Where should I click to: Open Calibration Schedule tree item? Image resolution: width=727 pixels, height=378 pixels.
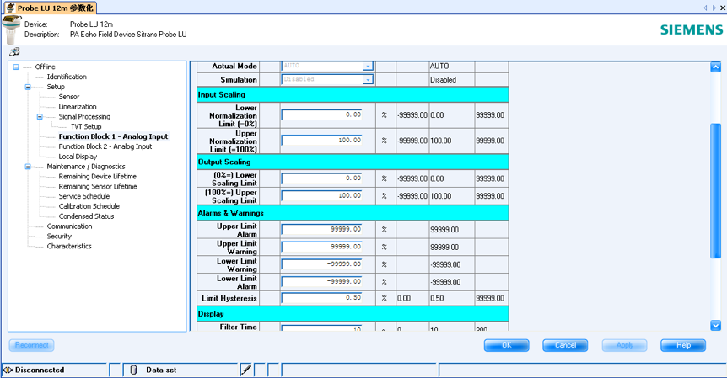pos(89,206)
